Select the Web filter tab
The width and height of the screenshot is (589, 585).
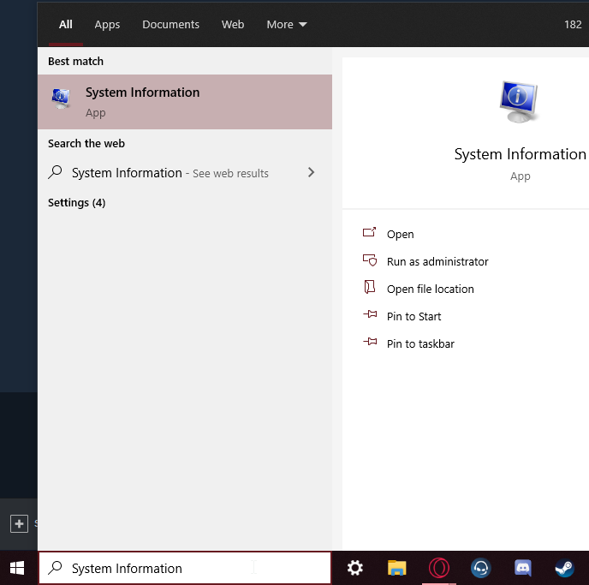[x=233, y=25]
